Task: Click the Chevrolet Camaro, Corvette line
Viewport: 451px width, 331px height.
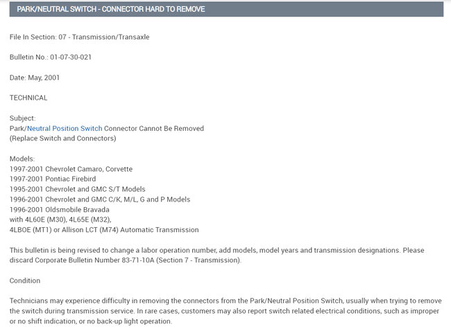Action: tap(71, 169)
